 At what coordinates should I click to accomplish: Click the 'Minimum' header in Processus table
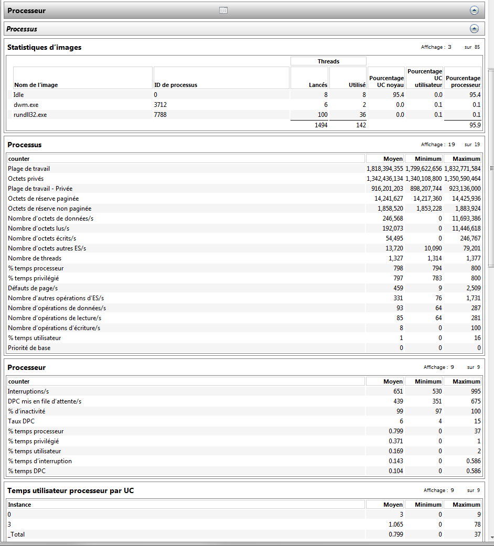(x=424, y=159)
